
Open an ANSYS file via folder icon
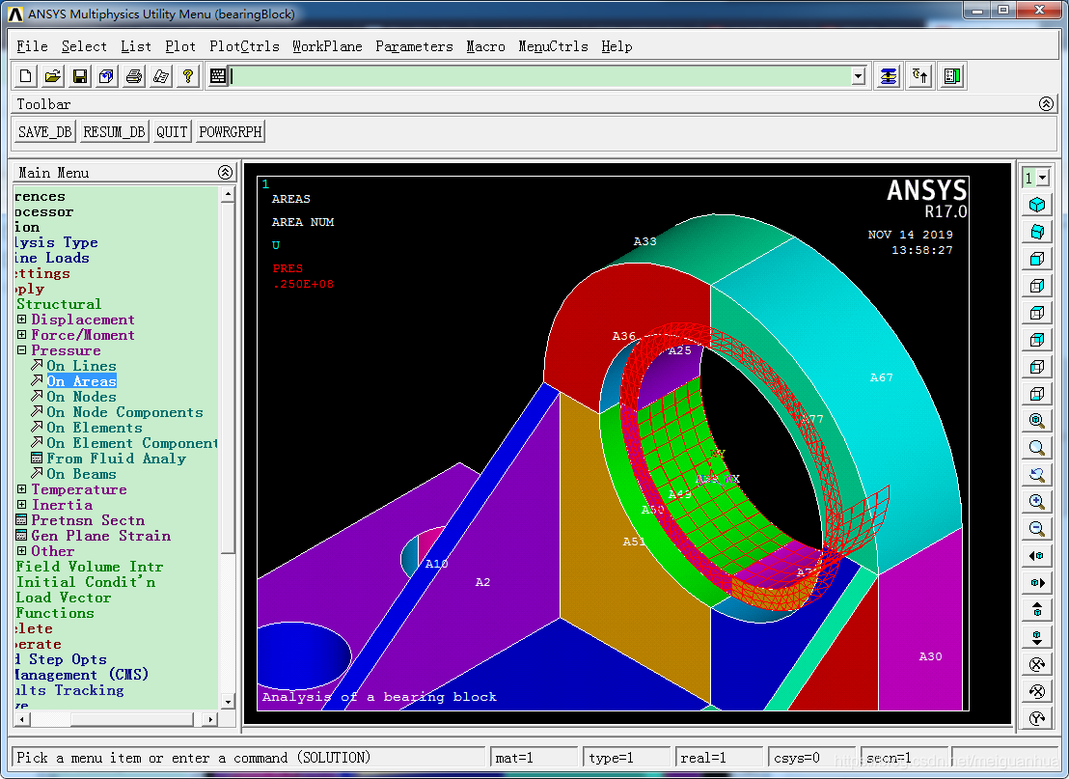pyautogui.click(x=52, y=76)
